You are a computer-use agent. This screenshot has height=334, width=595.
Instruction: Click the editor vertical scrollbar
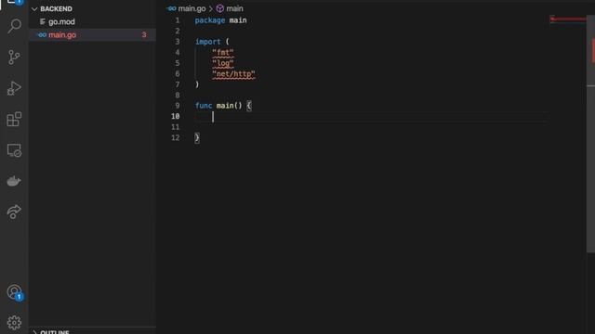(x=590, y=135)
